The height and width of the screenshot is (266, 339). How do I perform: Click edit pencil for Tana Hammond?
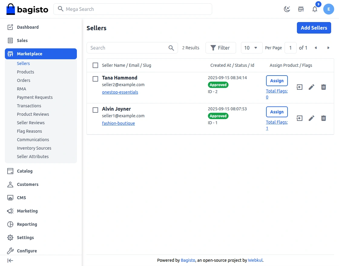coord(311,87)
